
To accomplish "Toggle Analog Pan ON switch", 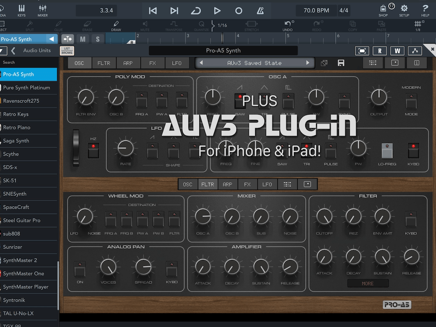I will coord(80,269).
